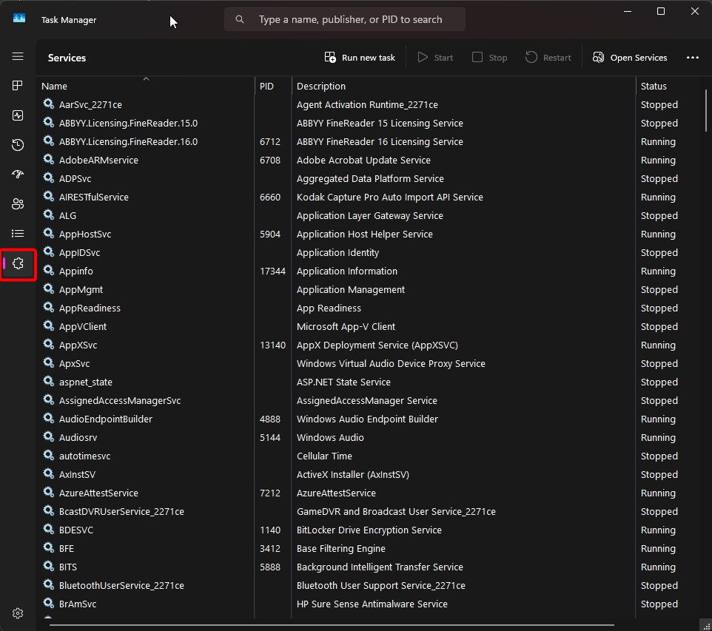Open the three-dot more options menu

point(692,58)
